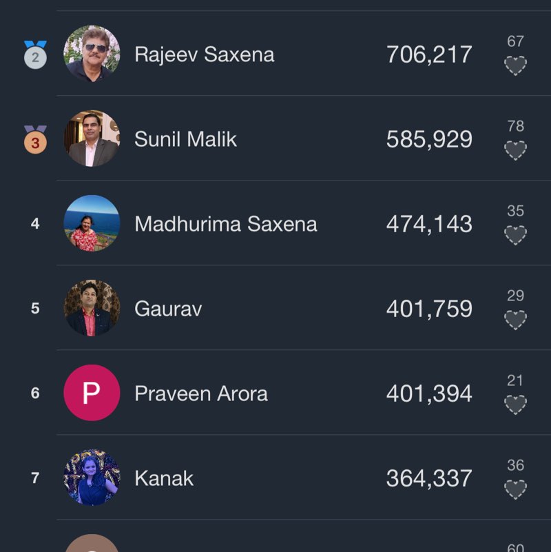
Task: Open Kanak's profile photo
Action: [x=92, y=478]
